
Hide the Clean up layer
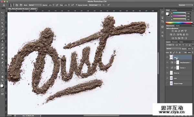coord(167,73)
